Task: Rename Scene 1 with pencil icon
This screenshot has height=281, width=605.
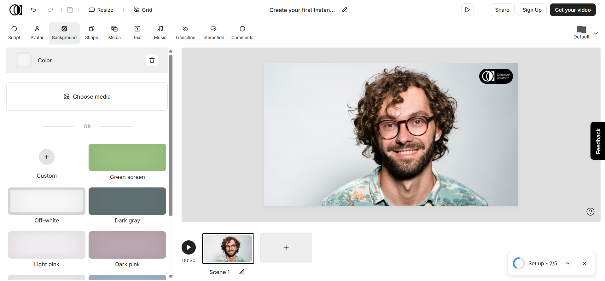Action: tap(242, 272)
